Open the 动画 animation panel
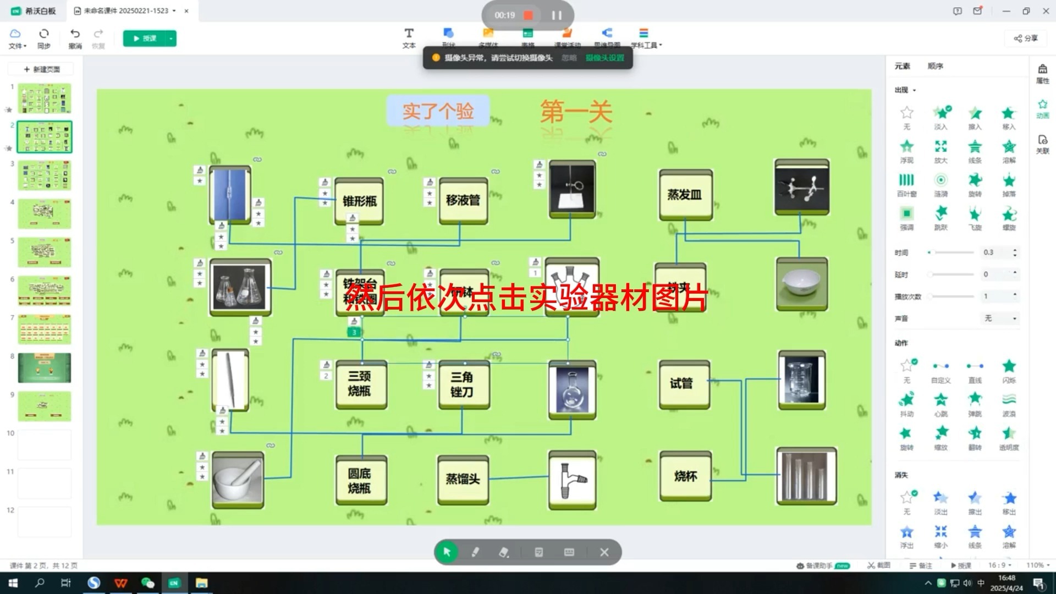The height and width of the screenshot is (594, 1056). point(1042,109)
